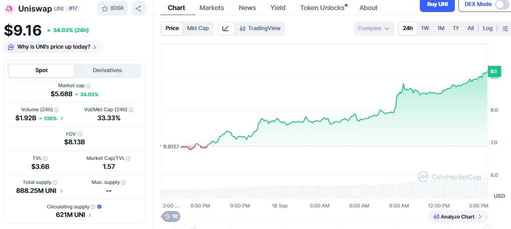Image resolution: width=511 pixels, height=229 pixels.
Task: Click the $9.16 price text
Action: (23, 30)
